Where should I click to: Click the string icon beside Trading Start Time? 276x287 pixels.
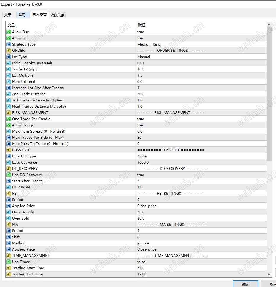(8, 268)
